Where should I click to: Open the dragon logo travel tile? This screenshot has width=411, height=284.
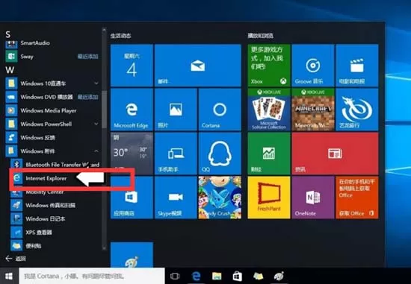357,110
